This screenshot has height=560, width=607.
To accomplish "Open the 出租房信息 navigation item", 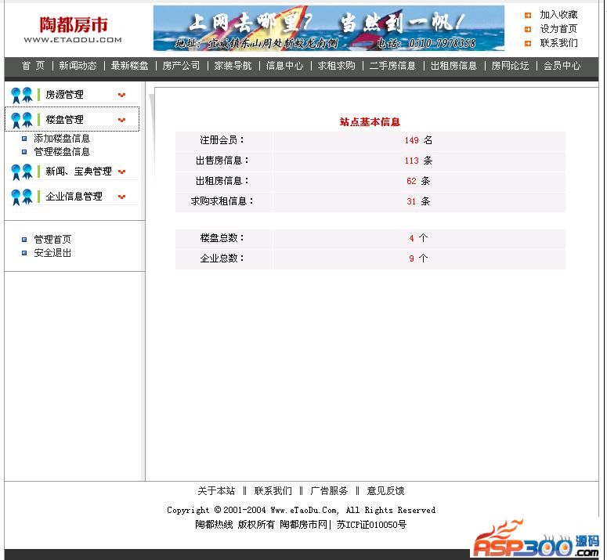I will (453, 66).
